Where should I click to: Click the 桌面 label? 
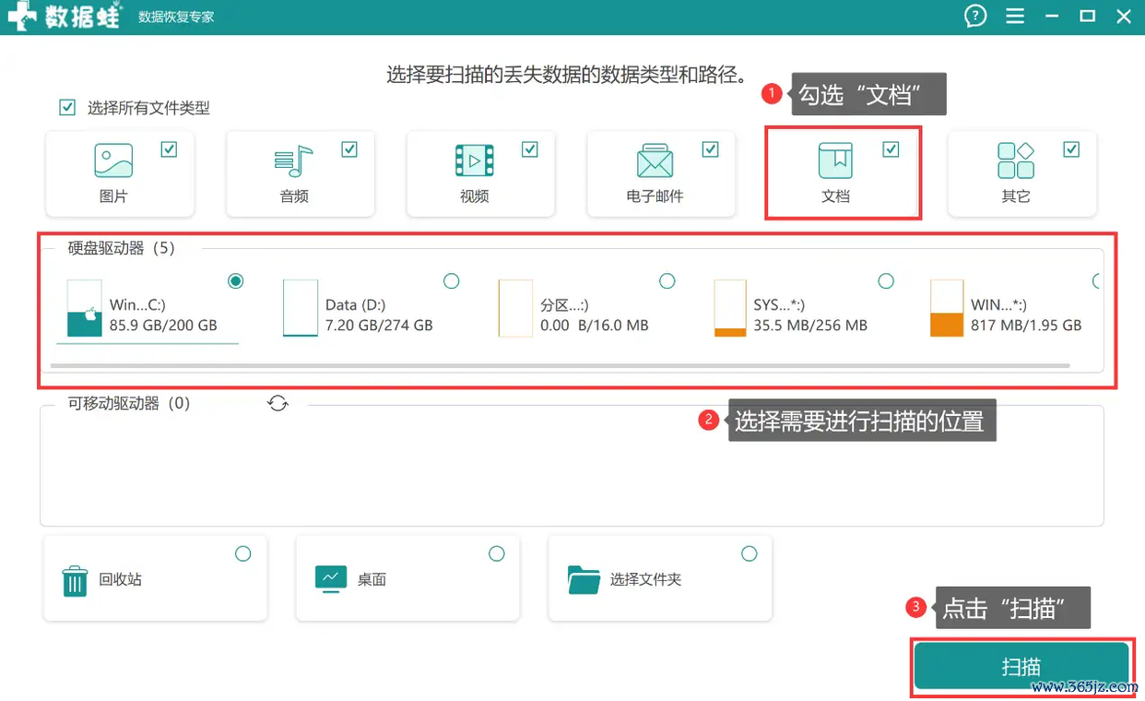372,580
